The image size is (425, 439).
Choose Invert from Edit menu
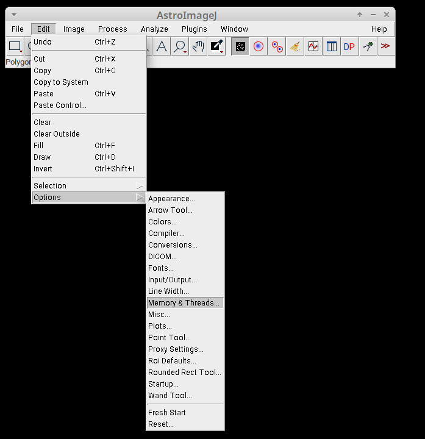tap(89, 169)
